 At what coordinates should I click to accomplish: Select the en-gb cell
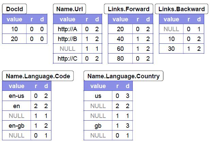pyautogui.click(x=16, y=125)
